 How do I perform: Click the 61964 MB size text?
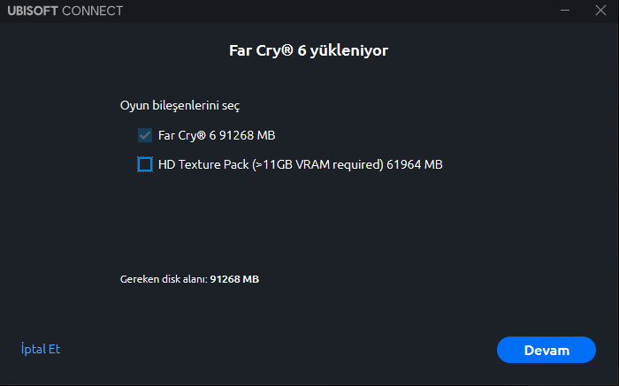pos(415,163)
